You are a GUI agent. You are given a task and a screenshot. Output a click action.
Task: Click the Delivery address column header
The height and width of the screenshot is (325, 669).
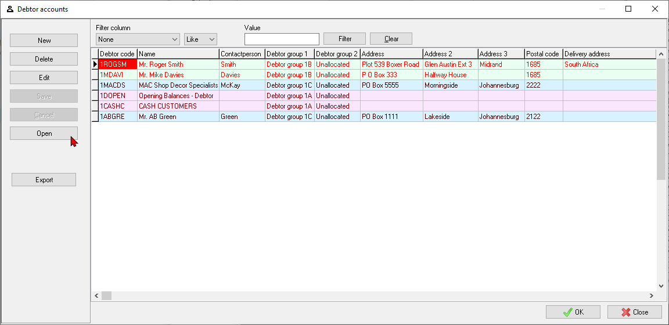tap(609, 54)
